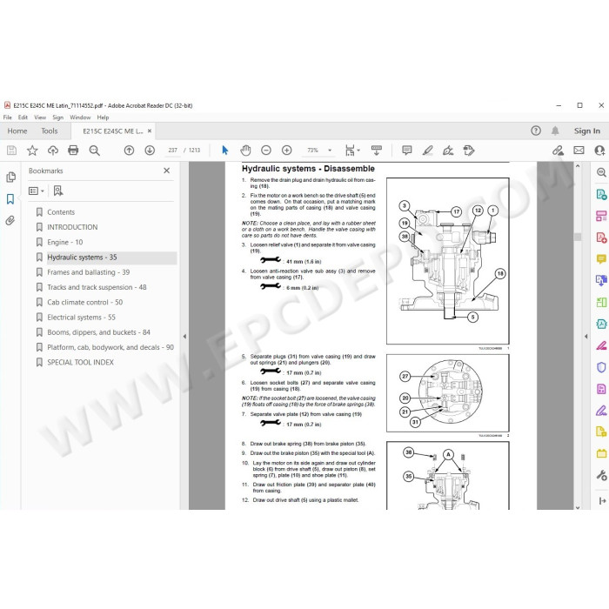Show the notifications bell
The image size is (609, 609).
pos(555,130)
